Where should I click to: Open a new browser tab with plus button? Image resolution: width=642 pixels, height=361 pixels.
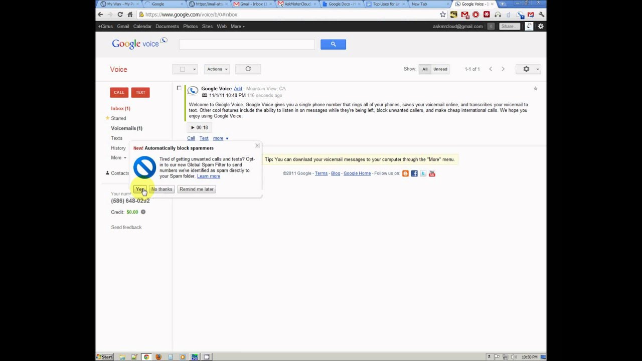coord(503,4)
